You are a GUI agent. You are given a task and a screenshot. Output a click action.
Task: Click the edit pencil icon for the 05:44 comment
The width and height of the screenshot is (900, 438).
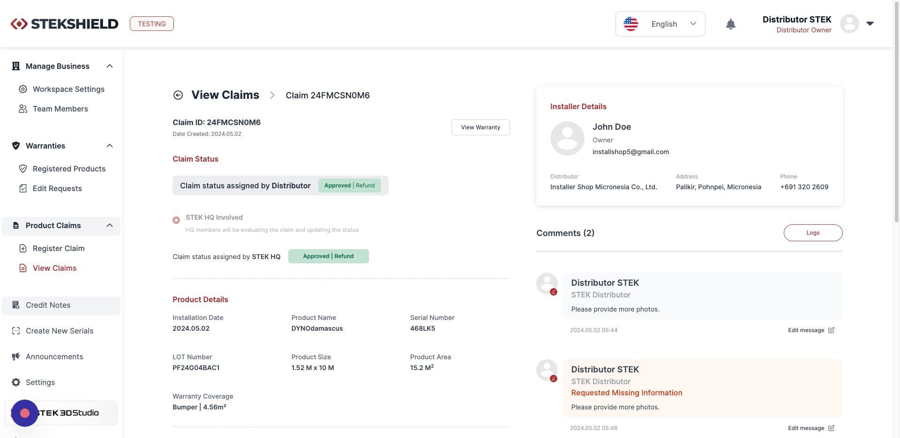(831, 330)
